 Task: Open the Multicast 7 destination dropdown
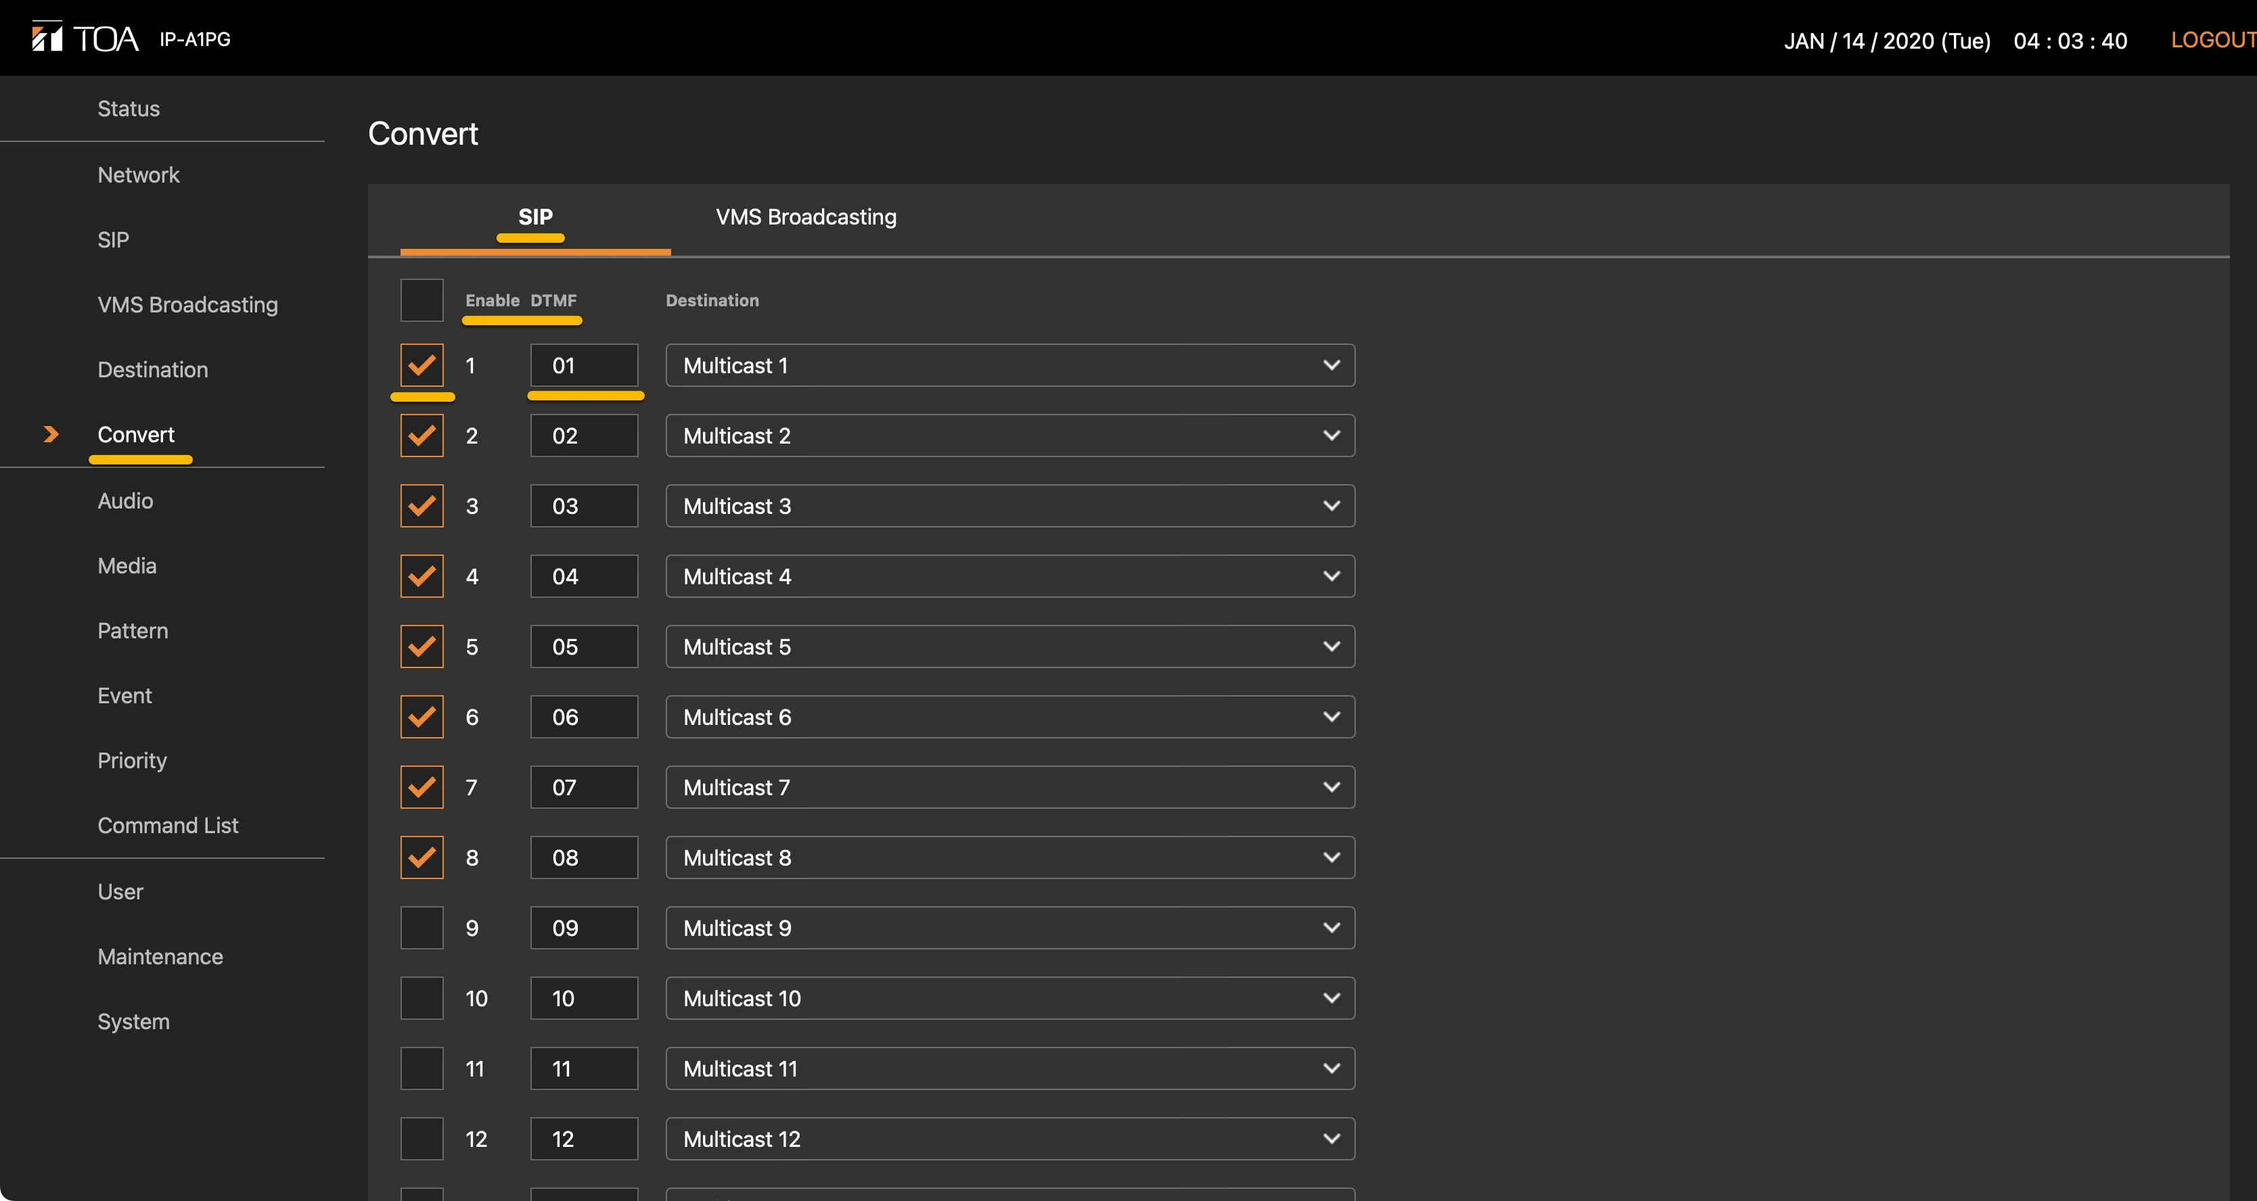[x=1010, y=788]
